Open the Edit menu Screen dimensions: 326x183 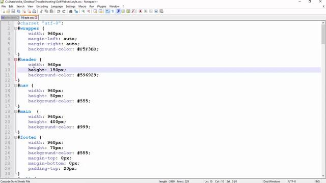pos(11,7)
